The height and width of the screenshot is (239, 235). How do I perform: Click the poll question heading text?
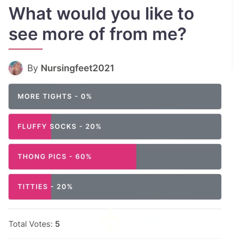101,24
